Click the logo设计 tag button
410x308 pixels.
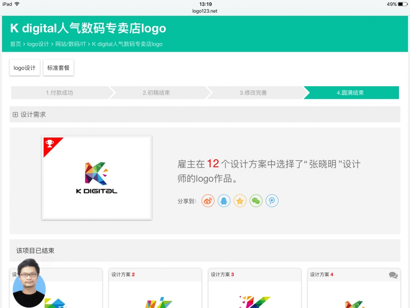(x=25, y=68)
